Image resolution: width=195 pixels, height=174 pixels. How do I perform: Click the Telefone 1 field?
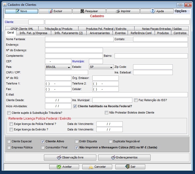[58, 84]
